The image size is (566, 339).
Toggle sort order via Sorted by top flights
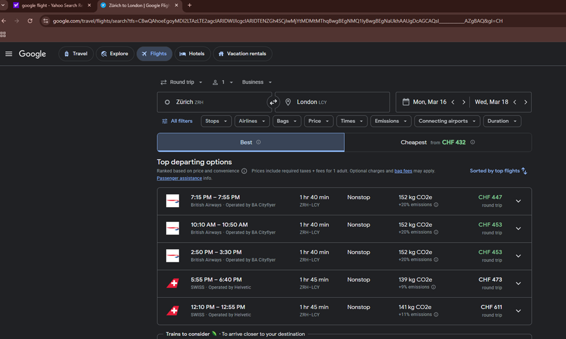click(499, 171)
